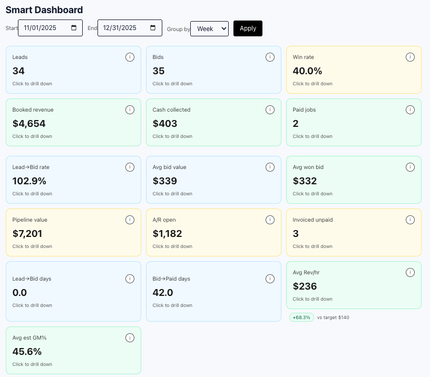Click the Apply button
Viewport: 430px width, 377px height.
(248, 28)
